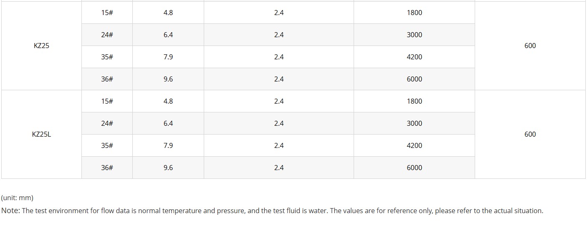Image resolution: width=587 pixels, height=229 pixels.
Task: Select the 7.9 value in KZ25L's 35# row
Action: (168, 145)
